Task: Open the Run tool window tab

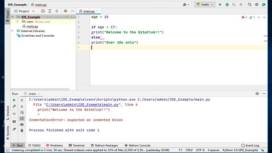Action: coord(18,145)
